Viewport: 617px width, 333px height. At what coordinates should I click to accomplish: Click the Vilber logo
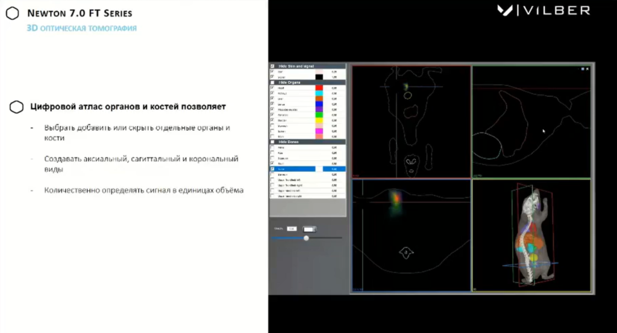543,10
